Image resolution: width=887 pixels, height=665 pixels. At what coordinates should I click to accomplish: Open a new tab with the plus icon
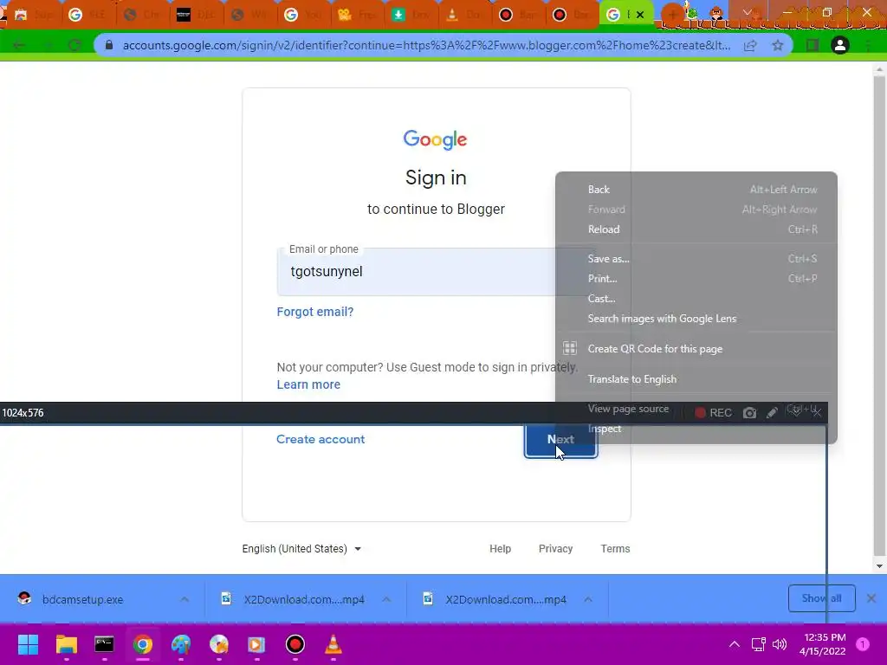672,15
